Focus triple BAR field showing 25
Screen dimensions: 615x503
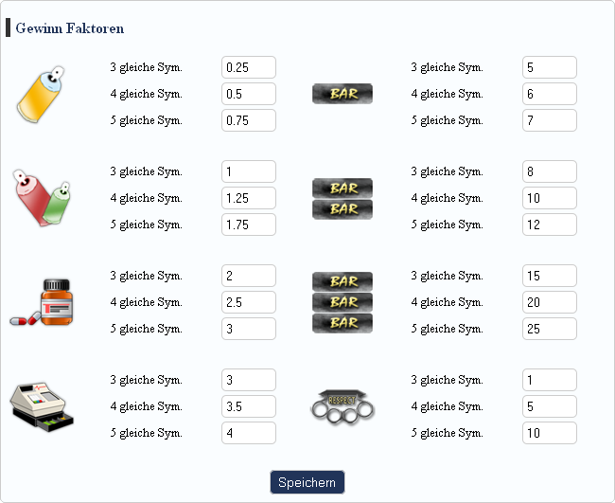tap(550, 329)
